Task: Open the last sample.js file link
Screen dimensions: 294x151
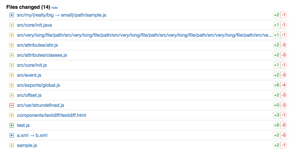Action: [x=27, y=145]
